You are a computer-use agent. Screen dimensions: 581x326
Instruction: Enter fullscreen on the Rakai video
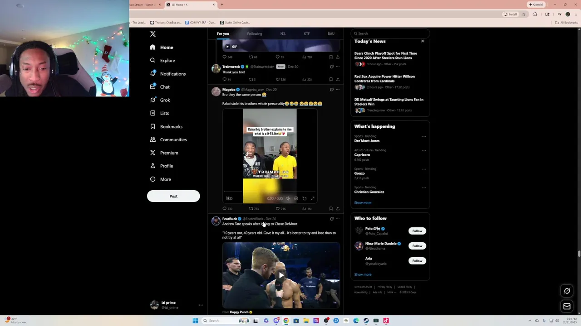point(312,198)
